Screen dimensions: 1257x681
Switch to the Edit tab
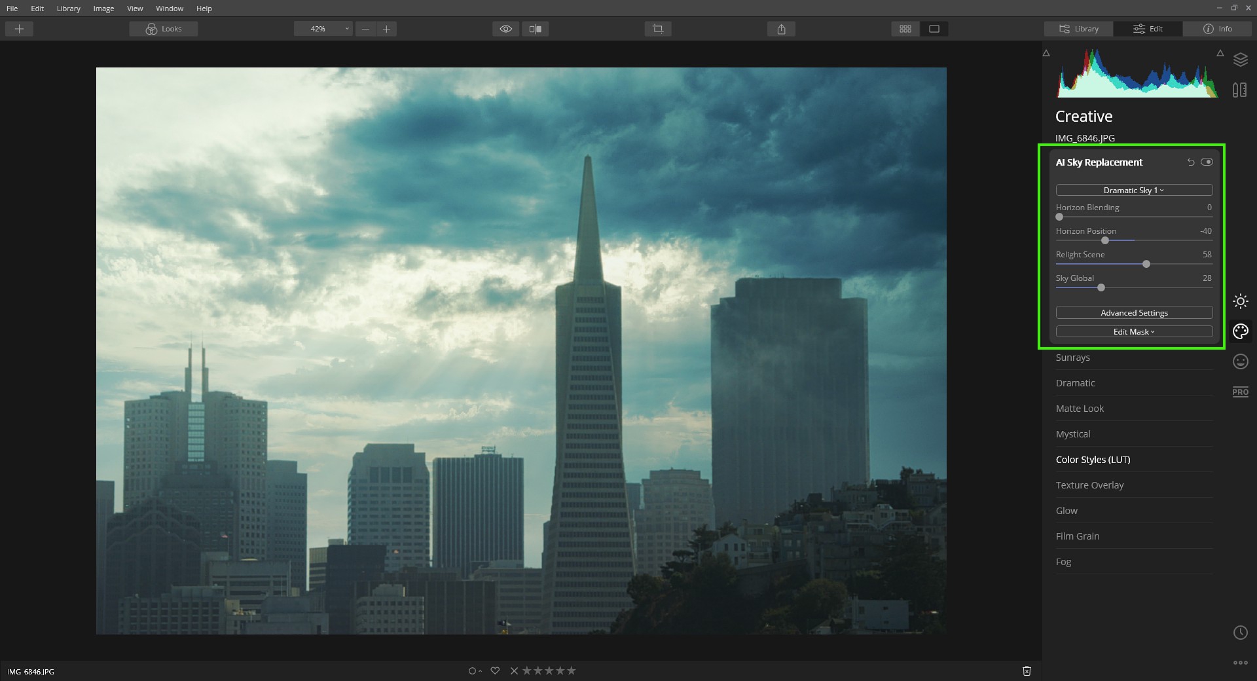coord(1148,29)
